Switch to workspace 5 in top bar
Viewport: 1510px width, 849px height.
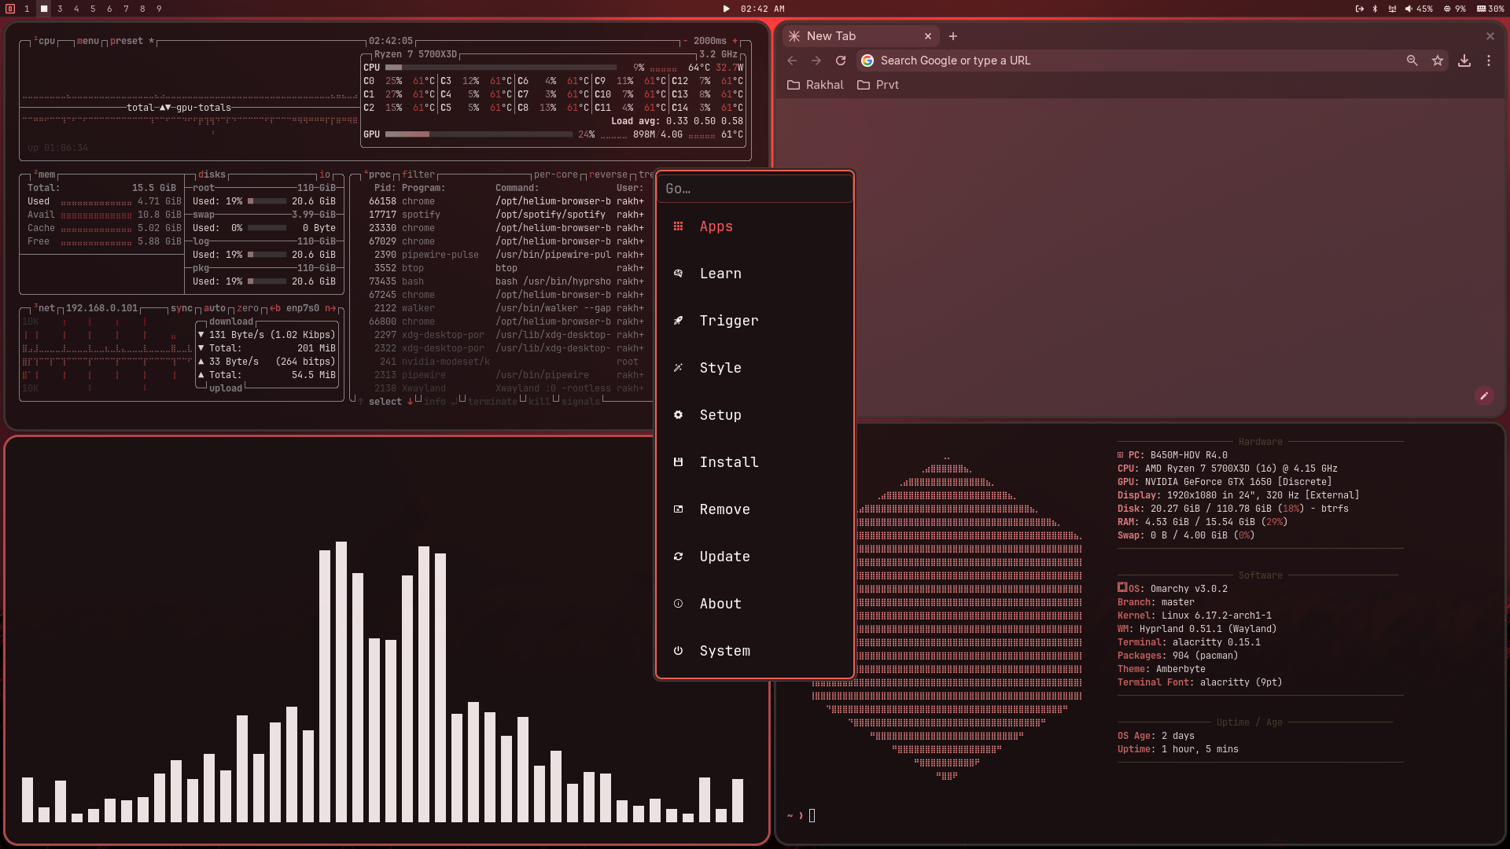[93, 9]
